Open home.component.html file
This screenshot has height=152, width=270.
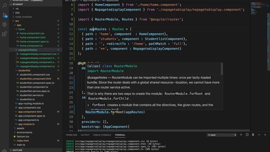32,38
